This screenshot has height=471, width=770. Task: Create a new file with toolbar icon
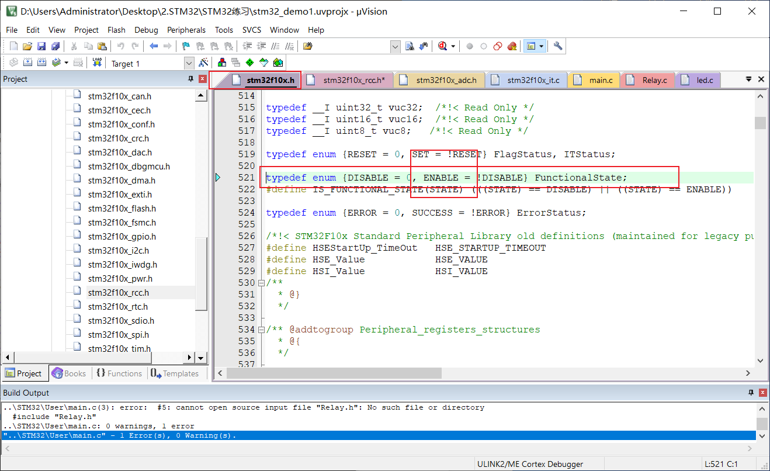[13, 46]
